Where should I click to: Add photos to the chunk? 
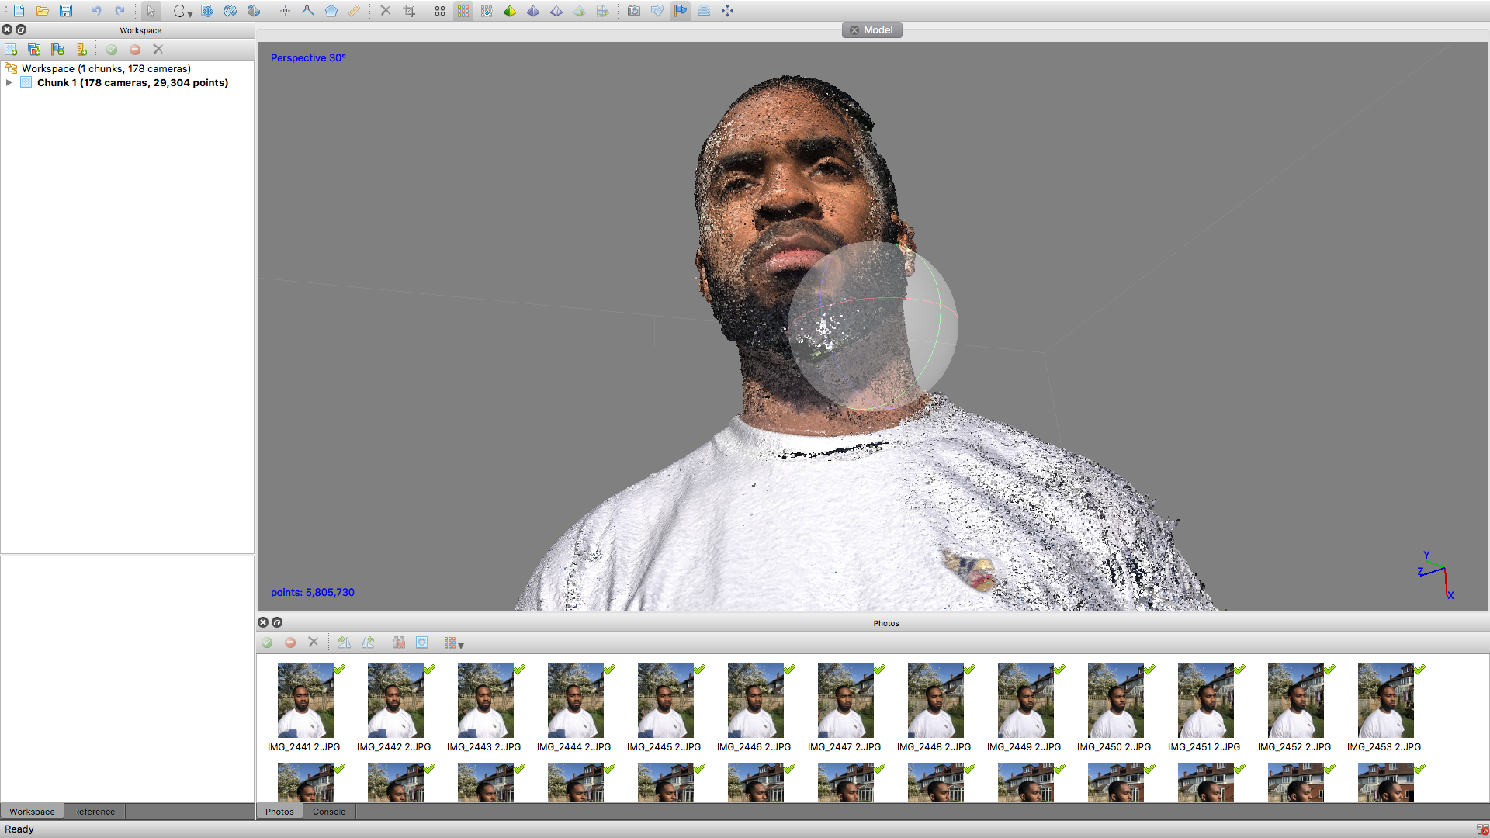tap(34, 49)
